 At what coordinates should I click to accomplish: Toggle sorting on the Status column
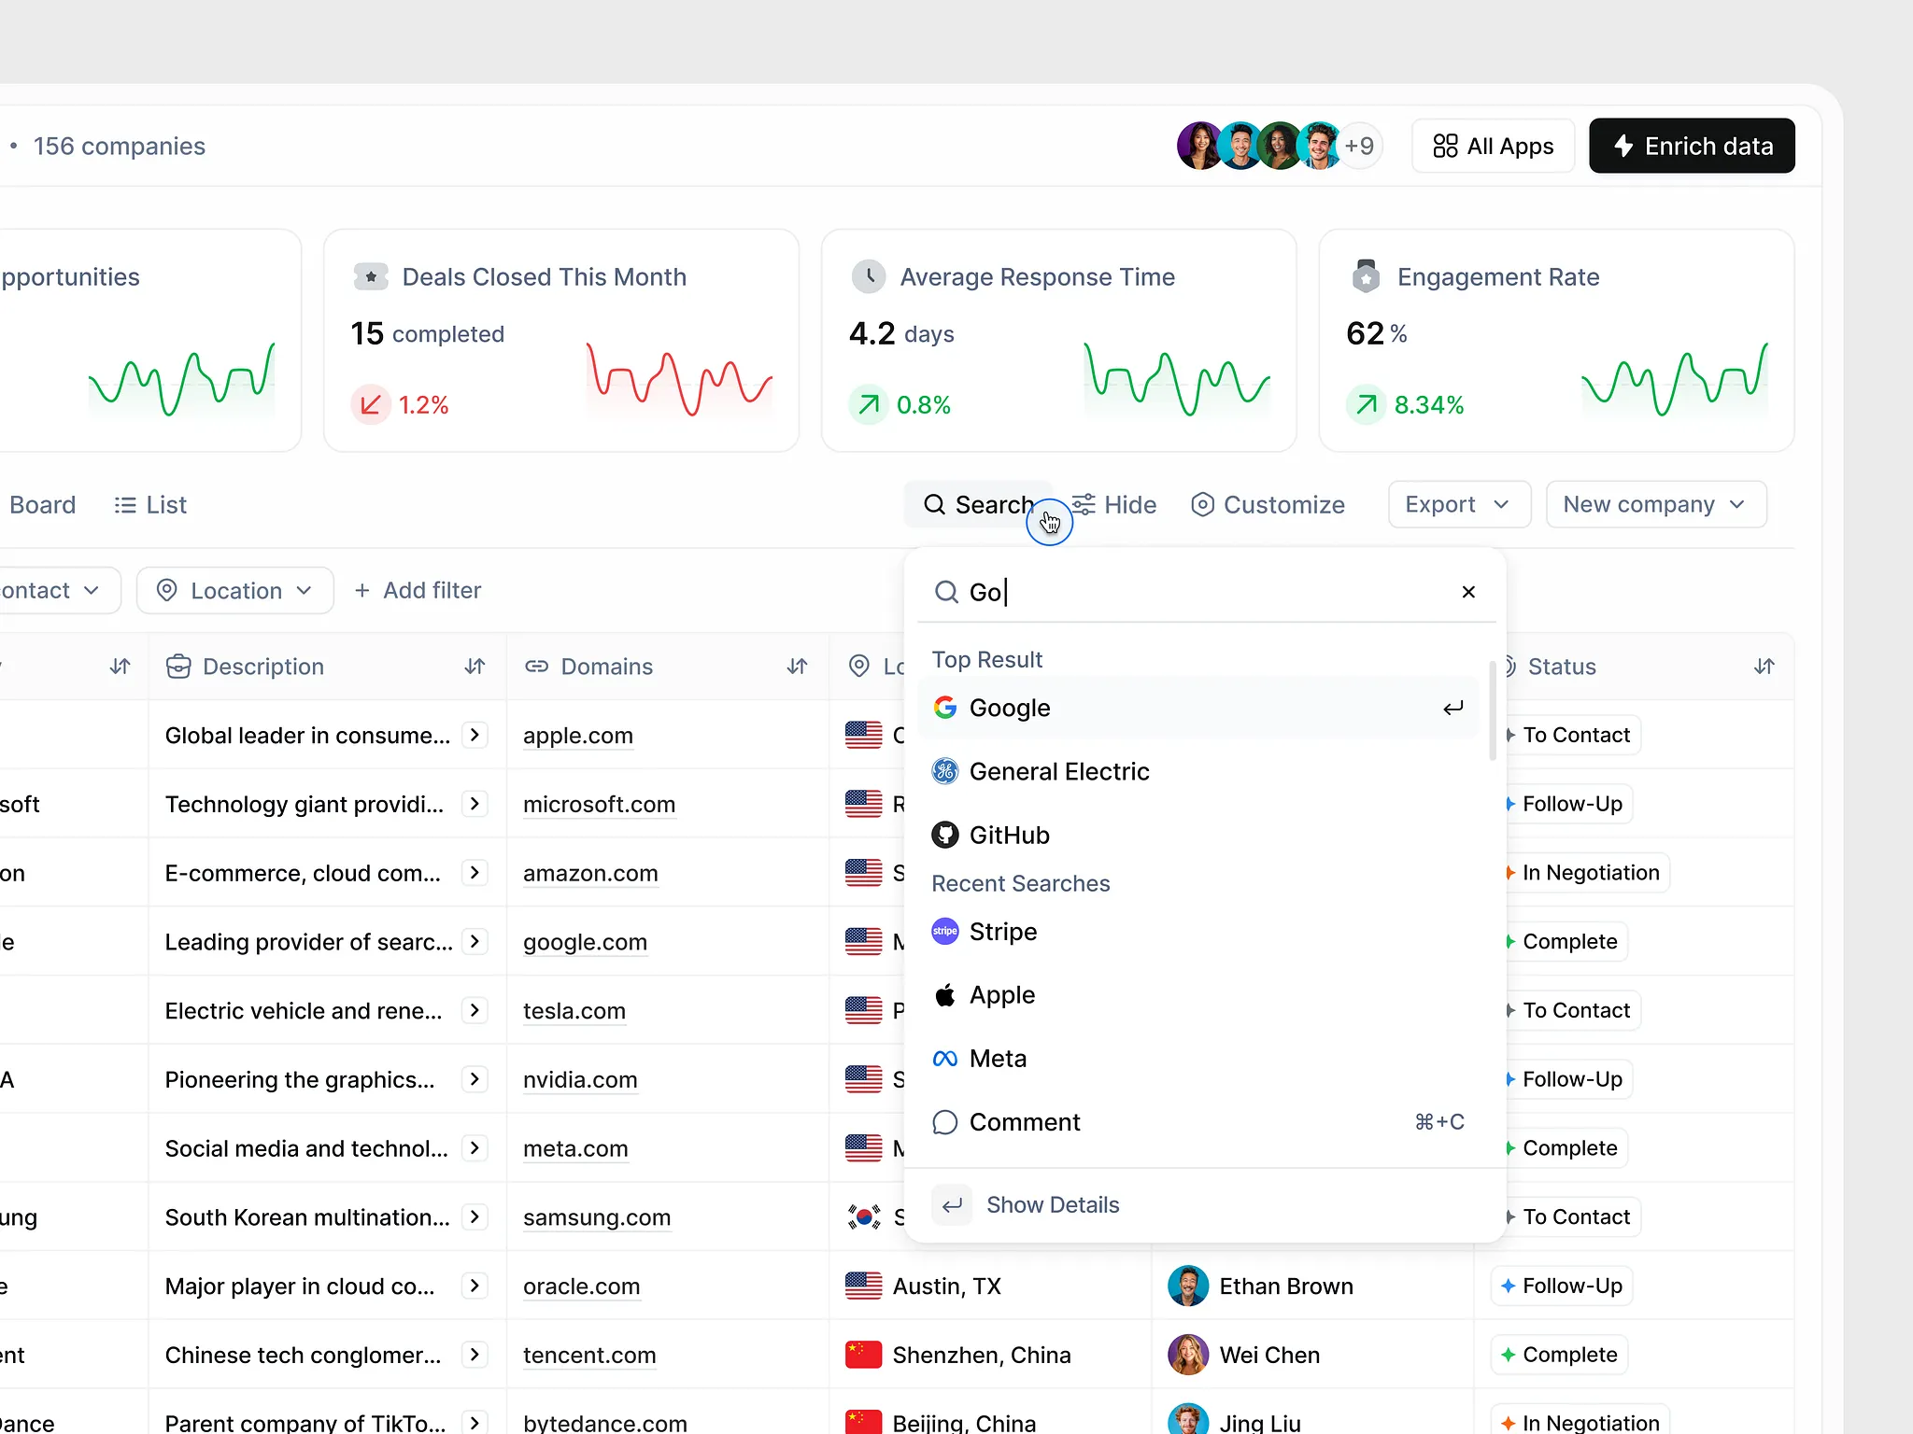(1764, 666)
